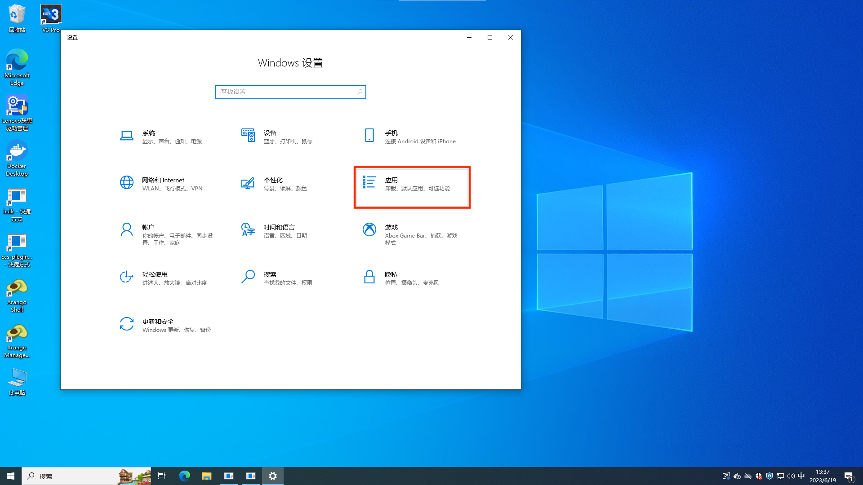Select the Microsoft Edge desktop shortcut

[x=17, y=67]
